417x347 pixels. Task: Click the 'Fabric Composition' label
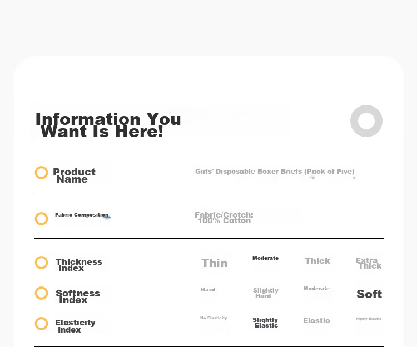[82, 215]
